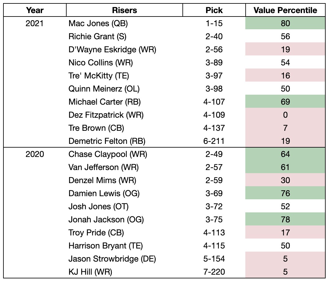Click the 2021 year cell

(35, 23)
